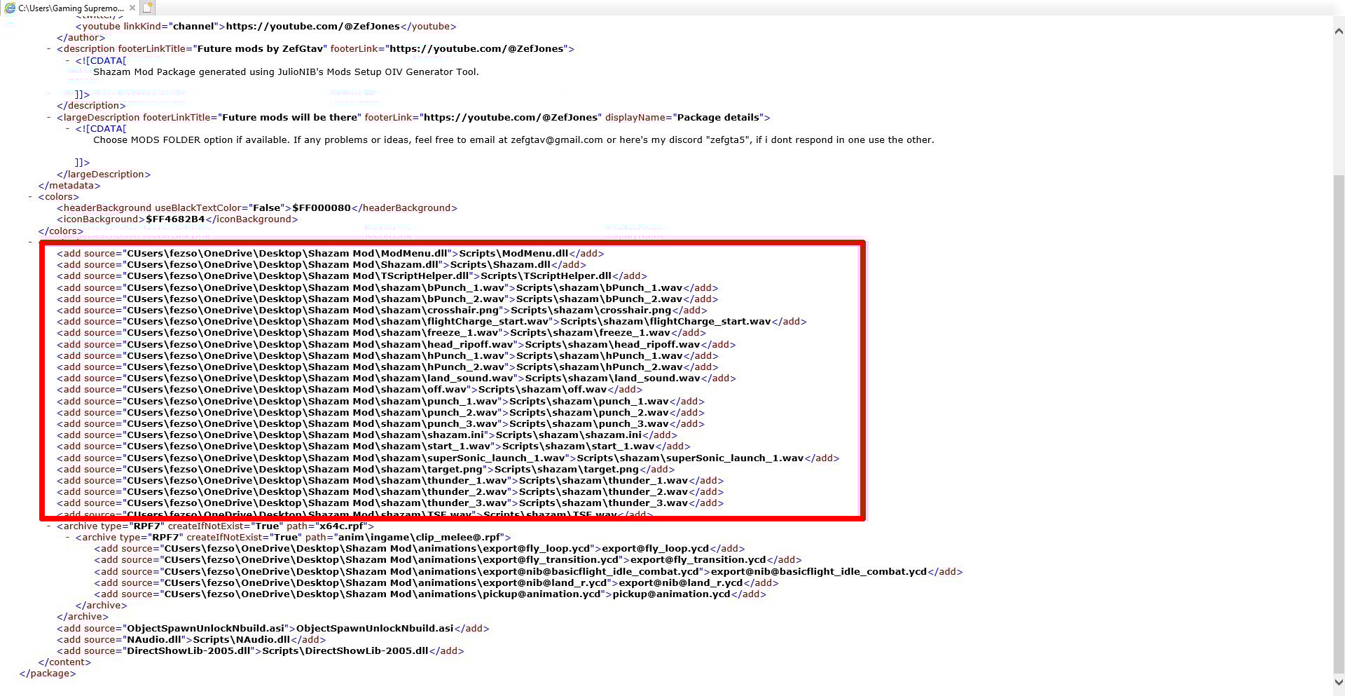The image size is (1345, 696).
Task: Collapse the largeDescription element node
Action: tap(50, 117)
